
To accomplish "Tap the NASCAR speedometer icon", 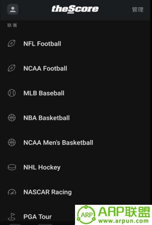I will pyautogui.click(x=12, y=192).
